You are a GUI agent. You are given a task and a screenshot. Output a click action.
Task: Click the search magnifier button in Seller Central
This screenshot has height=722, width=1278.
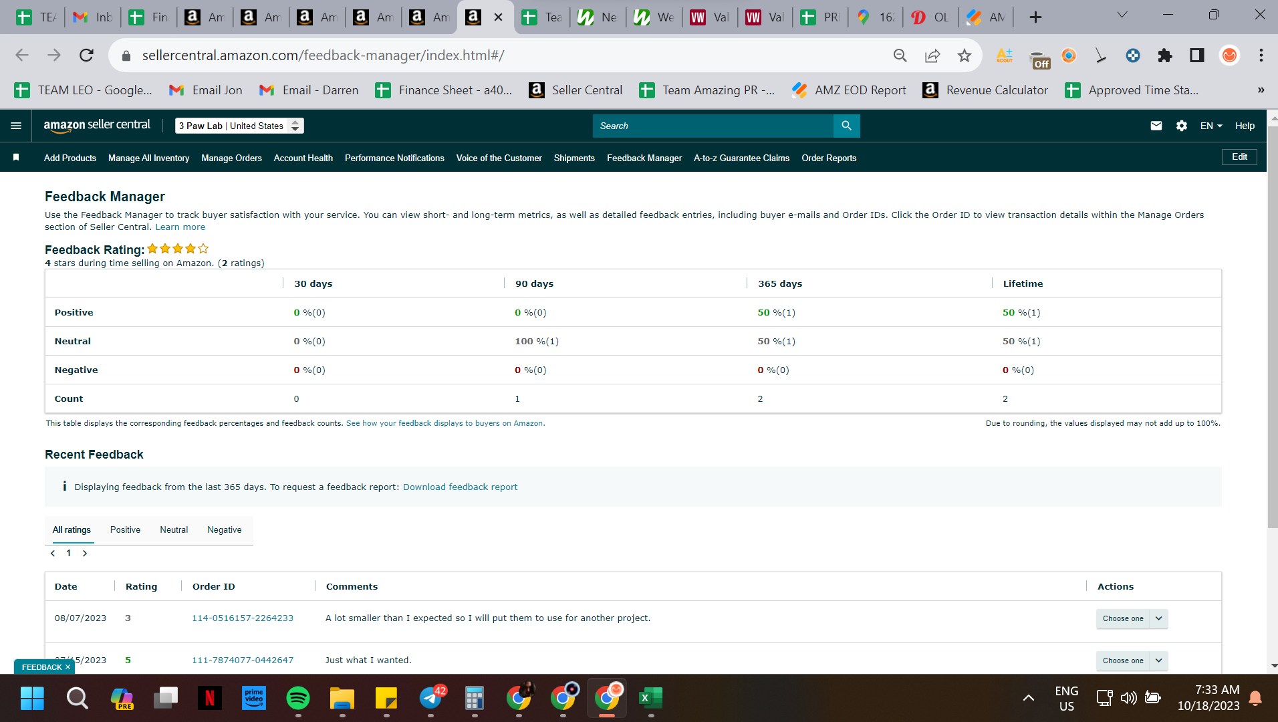tap(846, 126)
